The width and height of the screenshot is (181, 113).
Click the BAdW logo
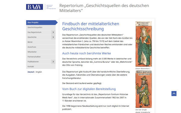coord(34,7)
